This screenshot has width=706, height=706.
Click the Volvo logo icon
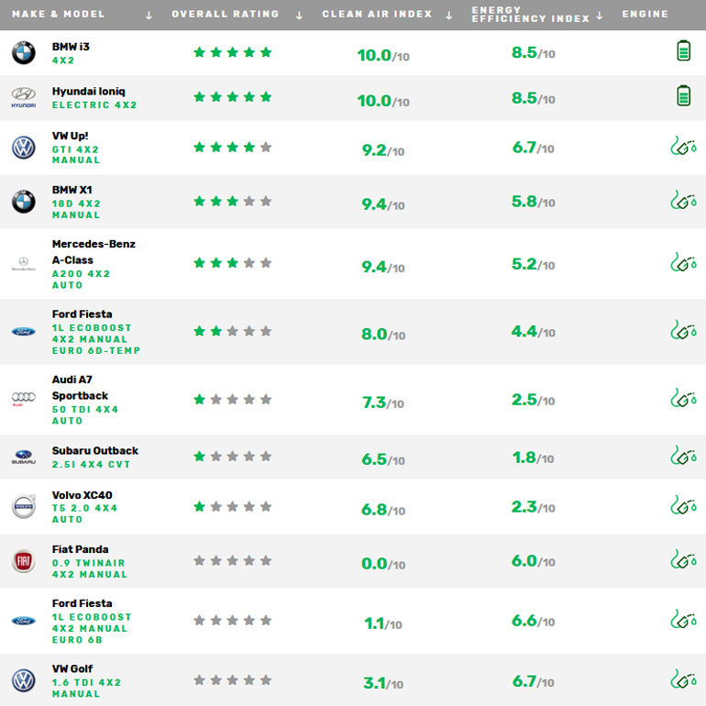pos(23,507)
